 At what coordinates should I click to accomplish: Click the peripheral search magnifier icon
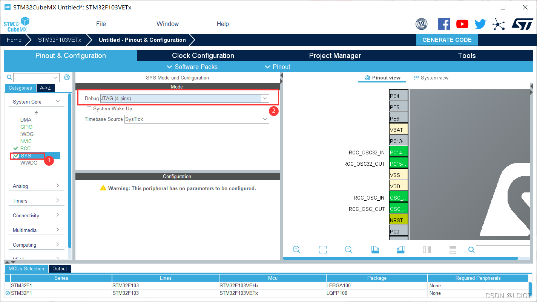[9, 77]
